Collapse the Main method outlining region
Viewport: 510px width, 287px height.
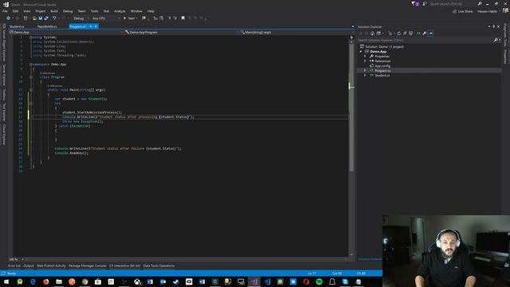click(31, 90)
